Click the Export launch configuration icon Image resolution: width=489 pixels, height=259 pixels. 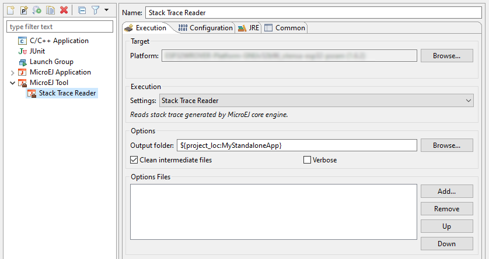coord(37,10)
